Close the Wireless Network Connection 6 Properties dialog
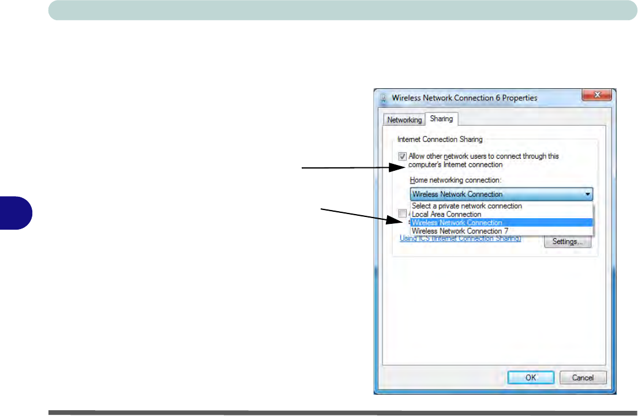Image resolution: width=638 pixels, height=416 pixels. pyautogui.click(x=597, y=95)
